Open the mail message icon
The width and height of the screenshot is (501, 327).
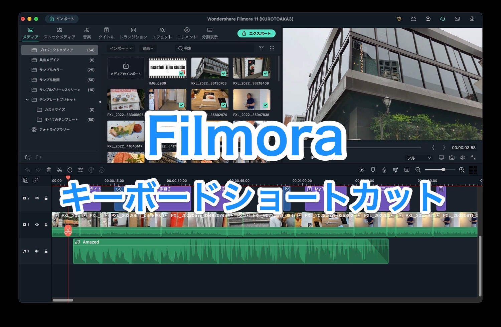click(x=457, y=19)
